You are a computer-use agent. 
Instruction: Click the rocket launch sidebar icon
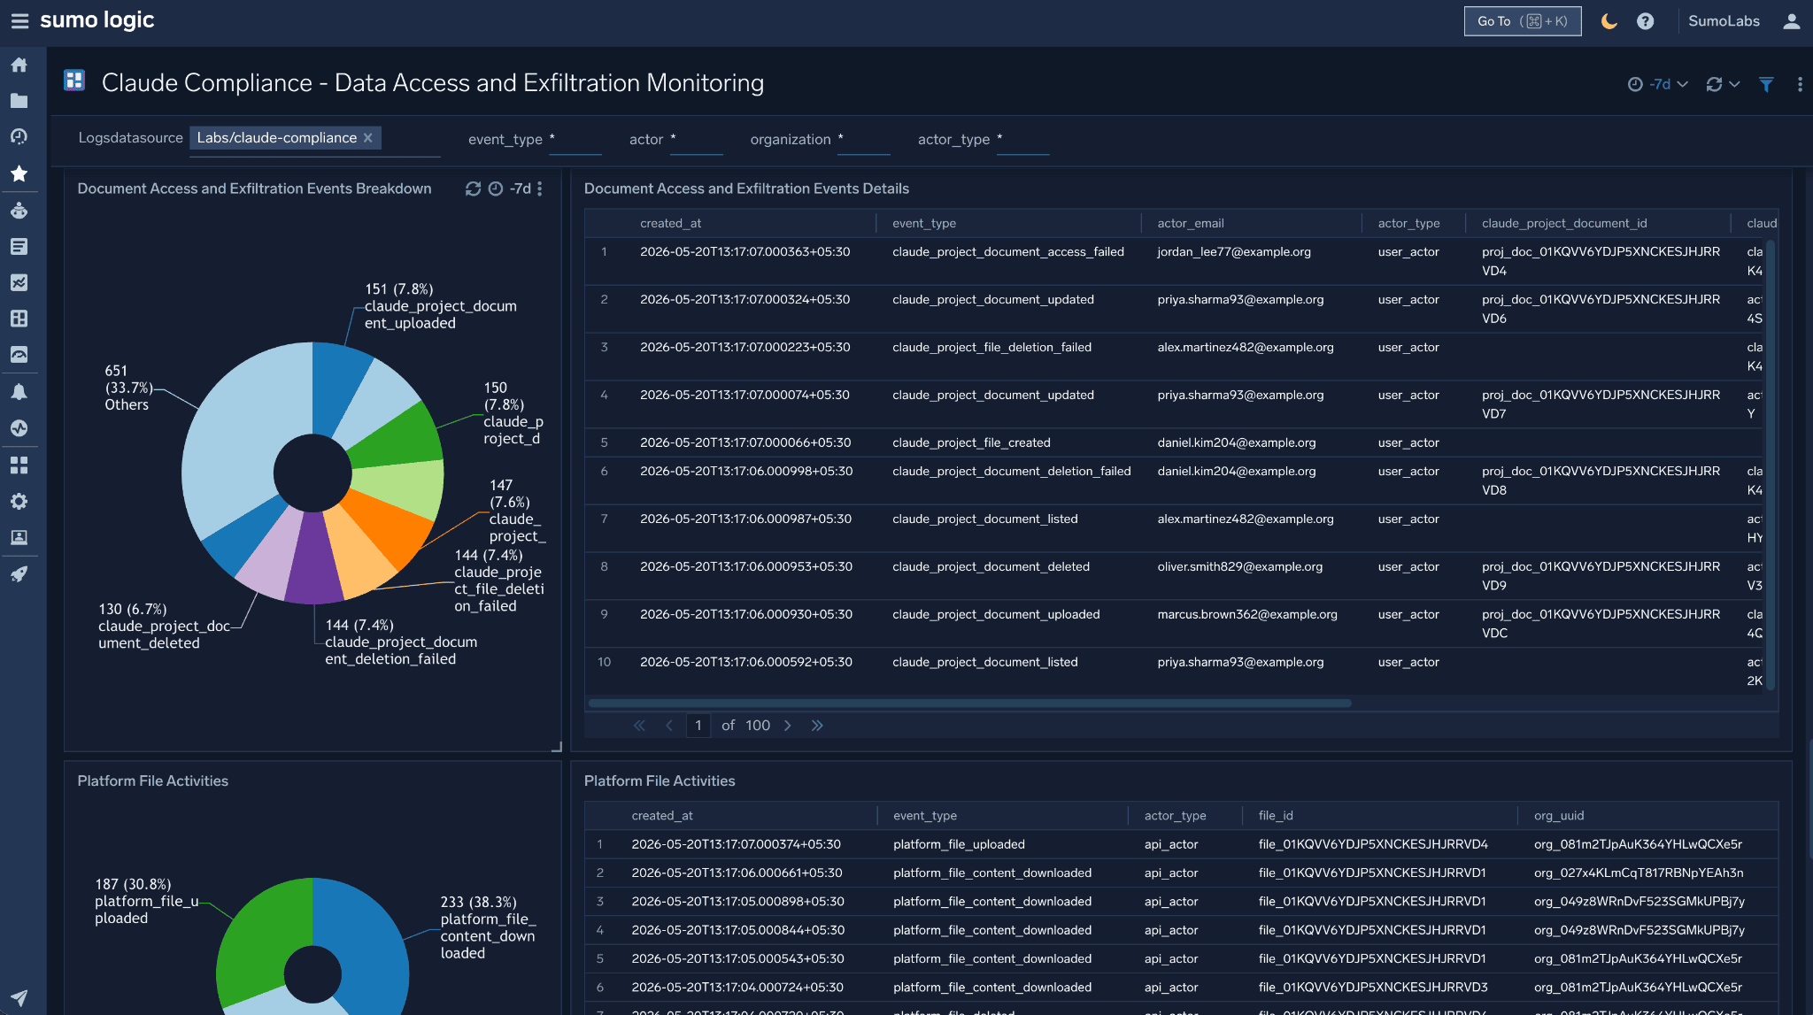[19, 574]
